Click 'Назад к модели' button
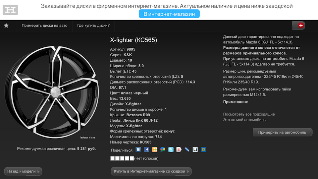The width and height of the screenshot is (318, 179). click(x=23, y=171)
